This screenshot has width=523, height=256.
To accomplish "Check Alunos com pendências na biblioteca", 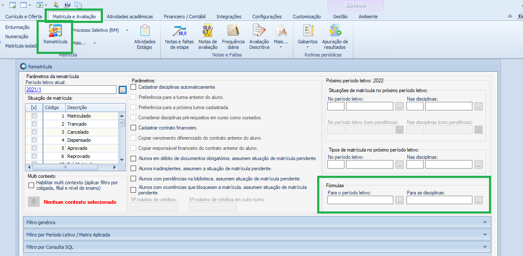I will pyautogui.click(x=134, y=179).
